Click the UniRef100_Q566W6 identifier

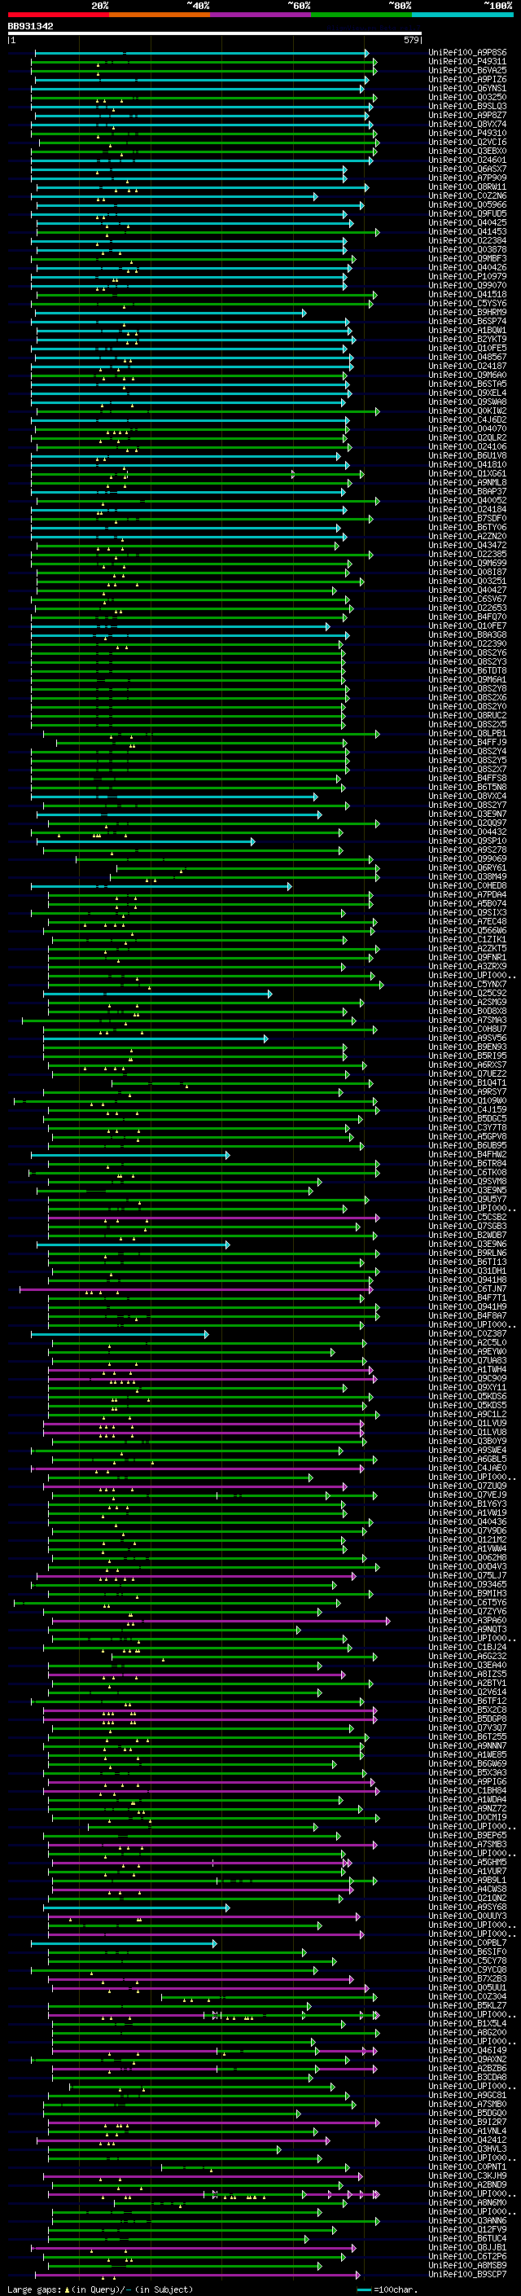click(x=467, y=930)
